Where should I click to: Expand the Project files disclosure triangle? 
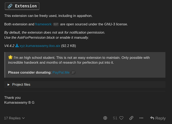(x=8, y=84)
